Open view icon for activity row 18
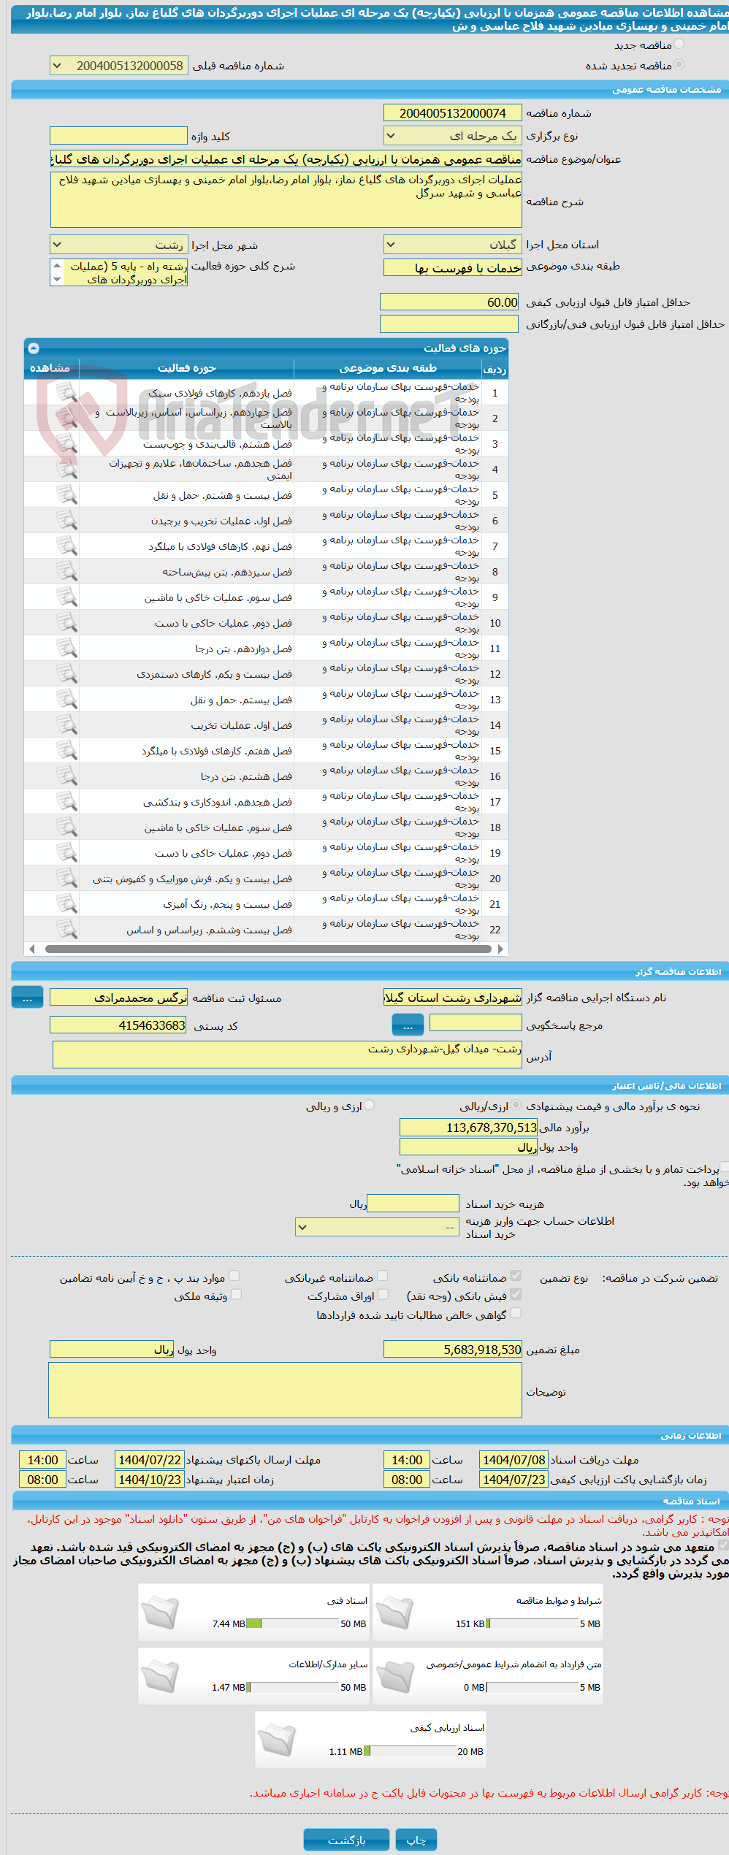Image resolution: width=729 pixels, height=1855 pixels. click(x=66, y=827)
